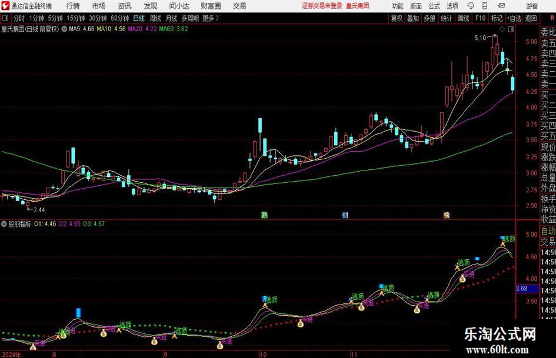
Task: Click the MA5: 4.66 indicator value
Action: point(82,29)
